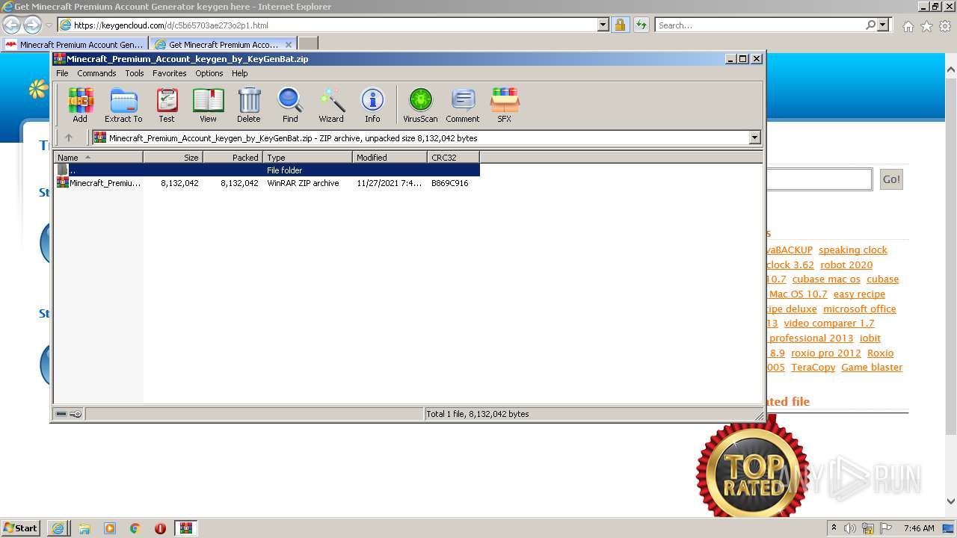Image resolution: width=957 pixels, height=538 pixels.
Task: Open the roxio pro 2012 link
Action: pos(826,353)
